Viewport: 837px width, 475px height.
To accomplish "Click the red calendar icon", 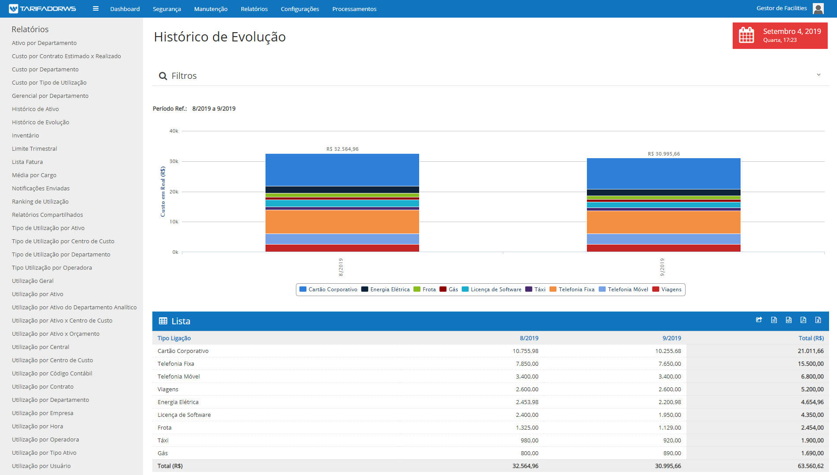I will tap(746, 35).
